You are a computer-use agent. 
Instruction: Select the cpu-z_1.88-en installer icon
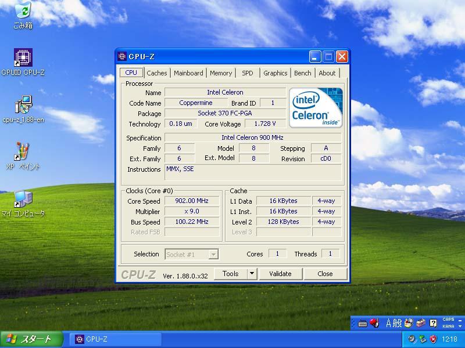coord(23,108)
